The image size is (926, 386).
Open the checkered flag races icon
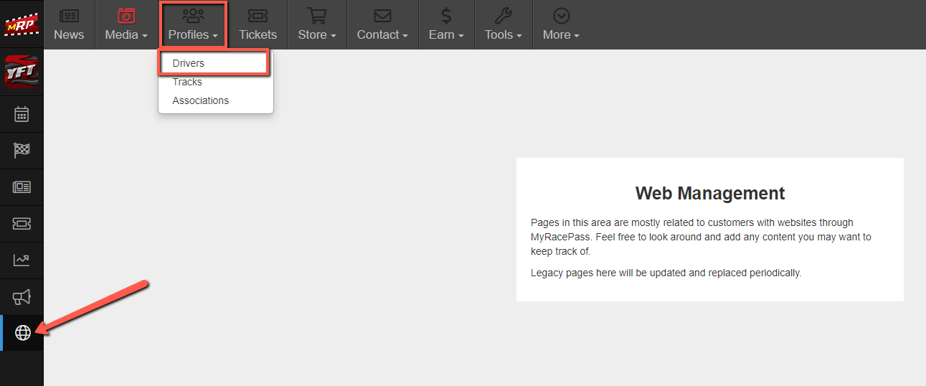pos(22,151)
